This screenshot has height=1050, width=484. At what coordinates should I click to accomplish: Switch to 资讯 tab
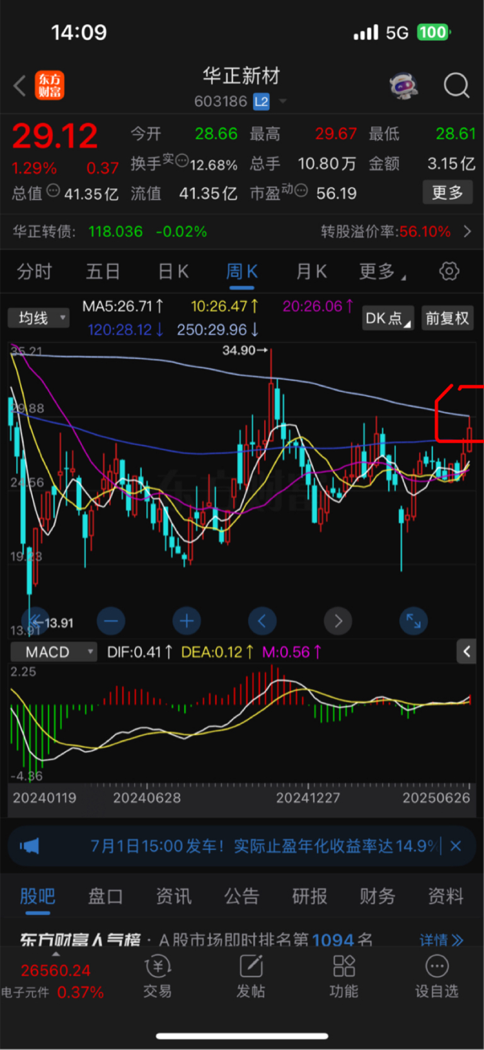pos(173,896)
